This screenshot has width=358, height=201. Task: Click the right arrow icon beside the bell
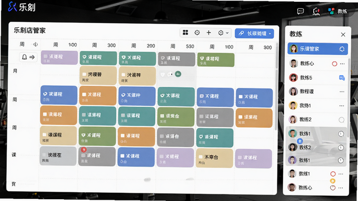pos(32,57)
